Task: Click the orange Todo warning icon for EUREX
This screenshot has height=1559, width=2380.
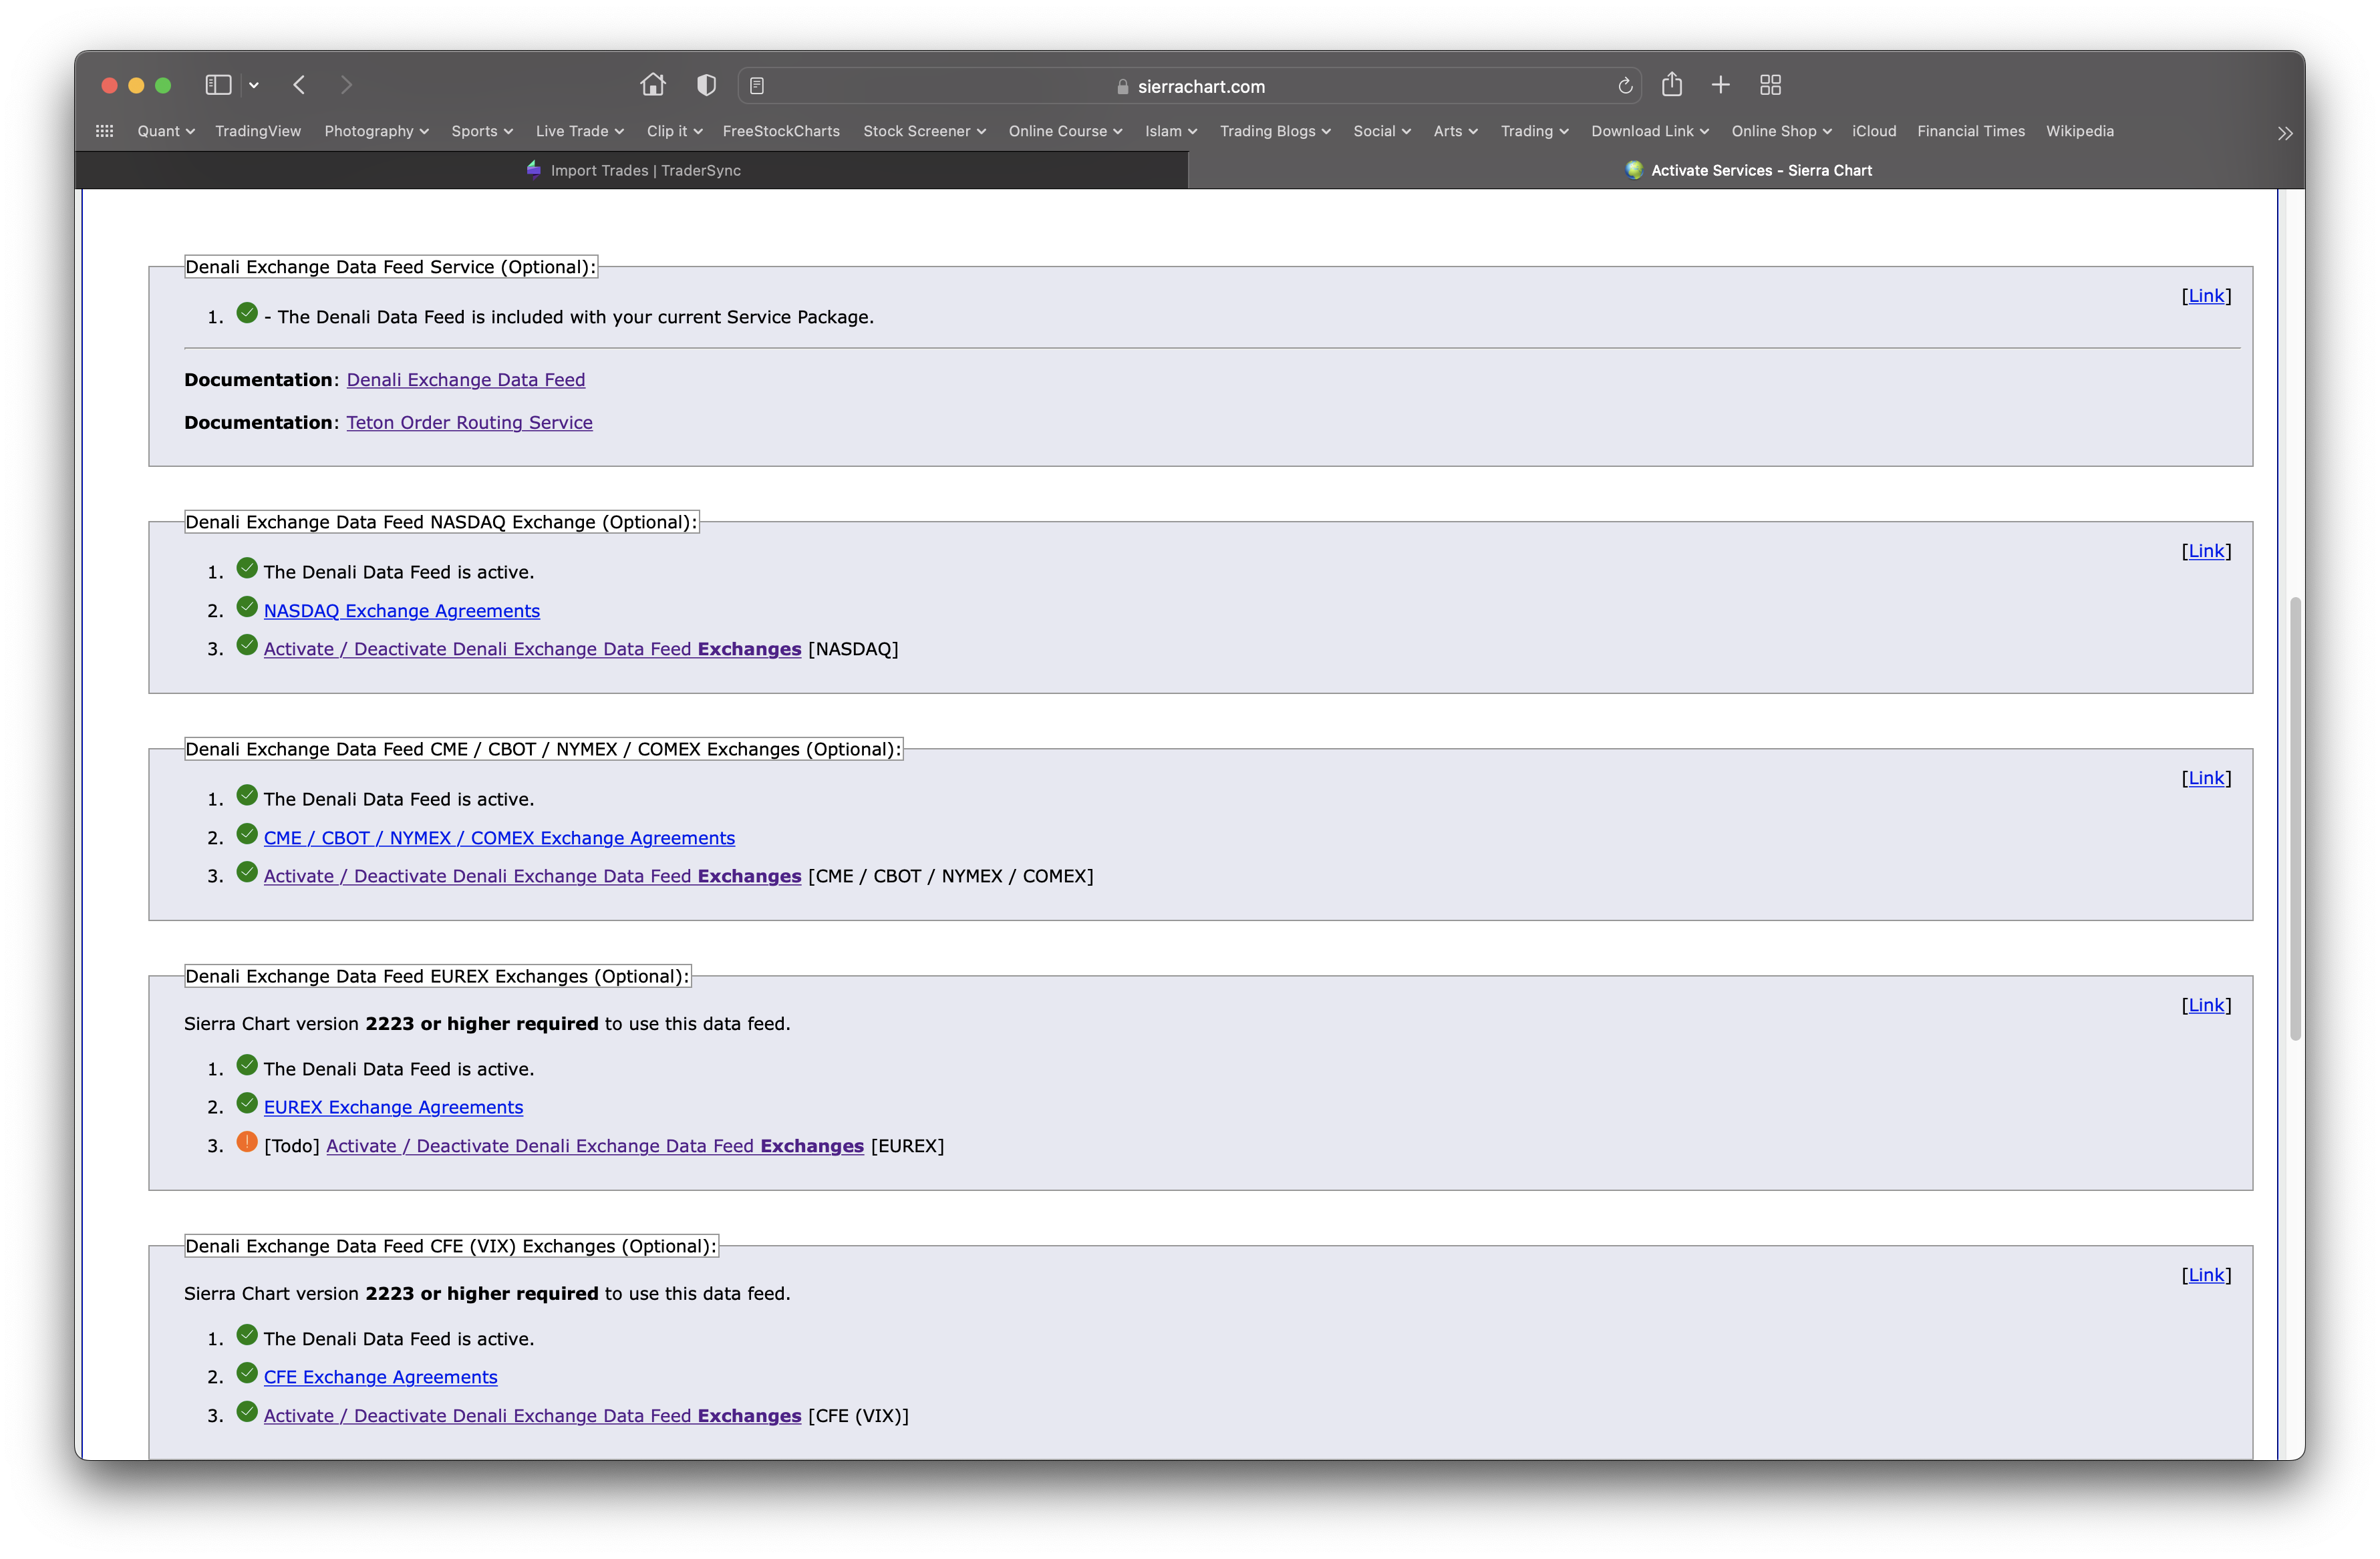Action: [x=247, y=1142]
